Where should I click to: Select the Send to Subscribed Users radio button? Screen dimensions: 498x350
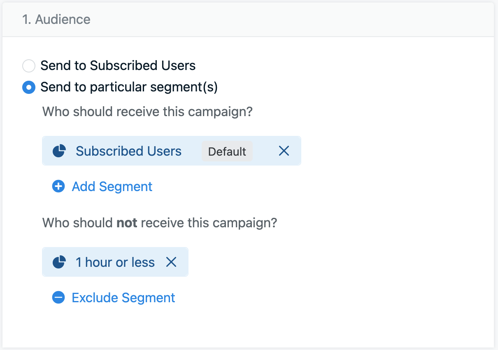coord(29,66)
